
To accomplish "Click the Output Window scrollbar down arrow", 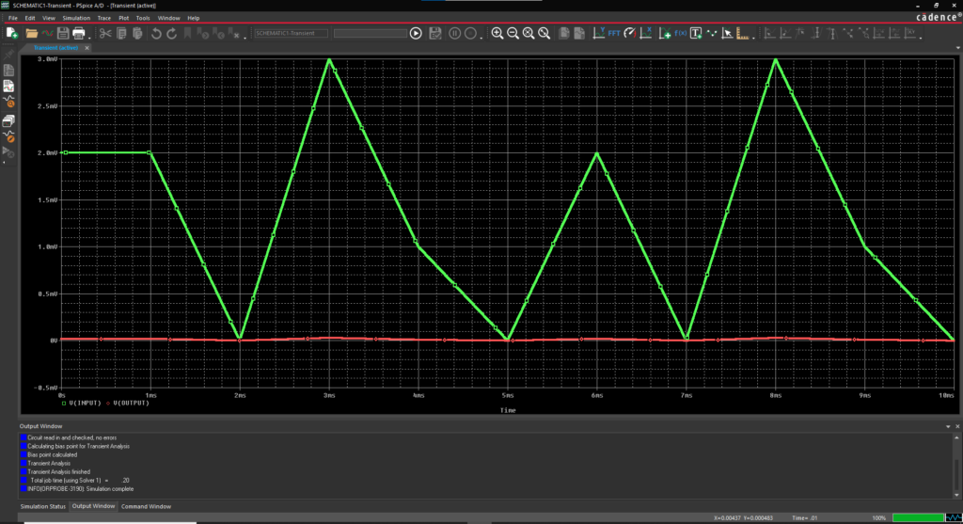I will 956,494.
